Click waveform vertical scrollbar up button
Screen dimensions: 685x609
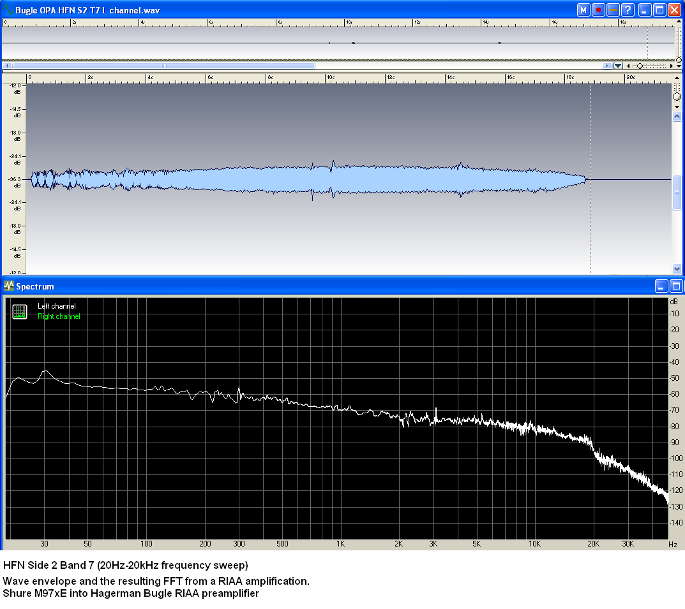pos(677,117)
